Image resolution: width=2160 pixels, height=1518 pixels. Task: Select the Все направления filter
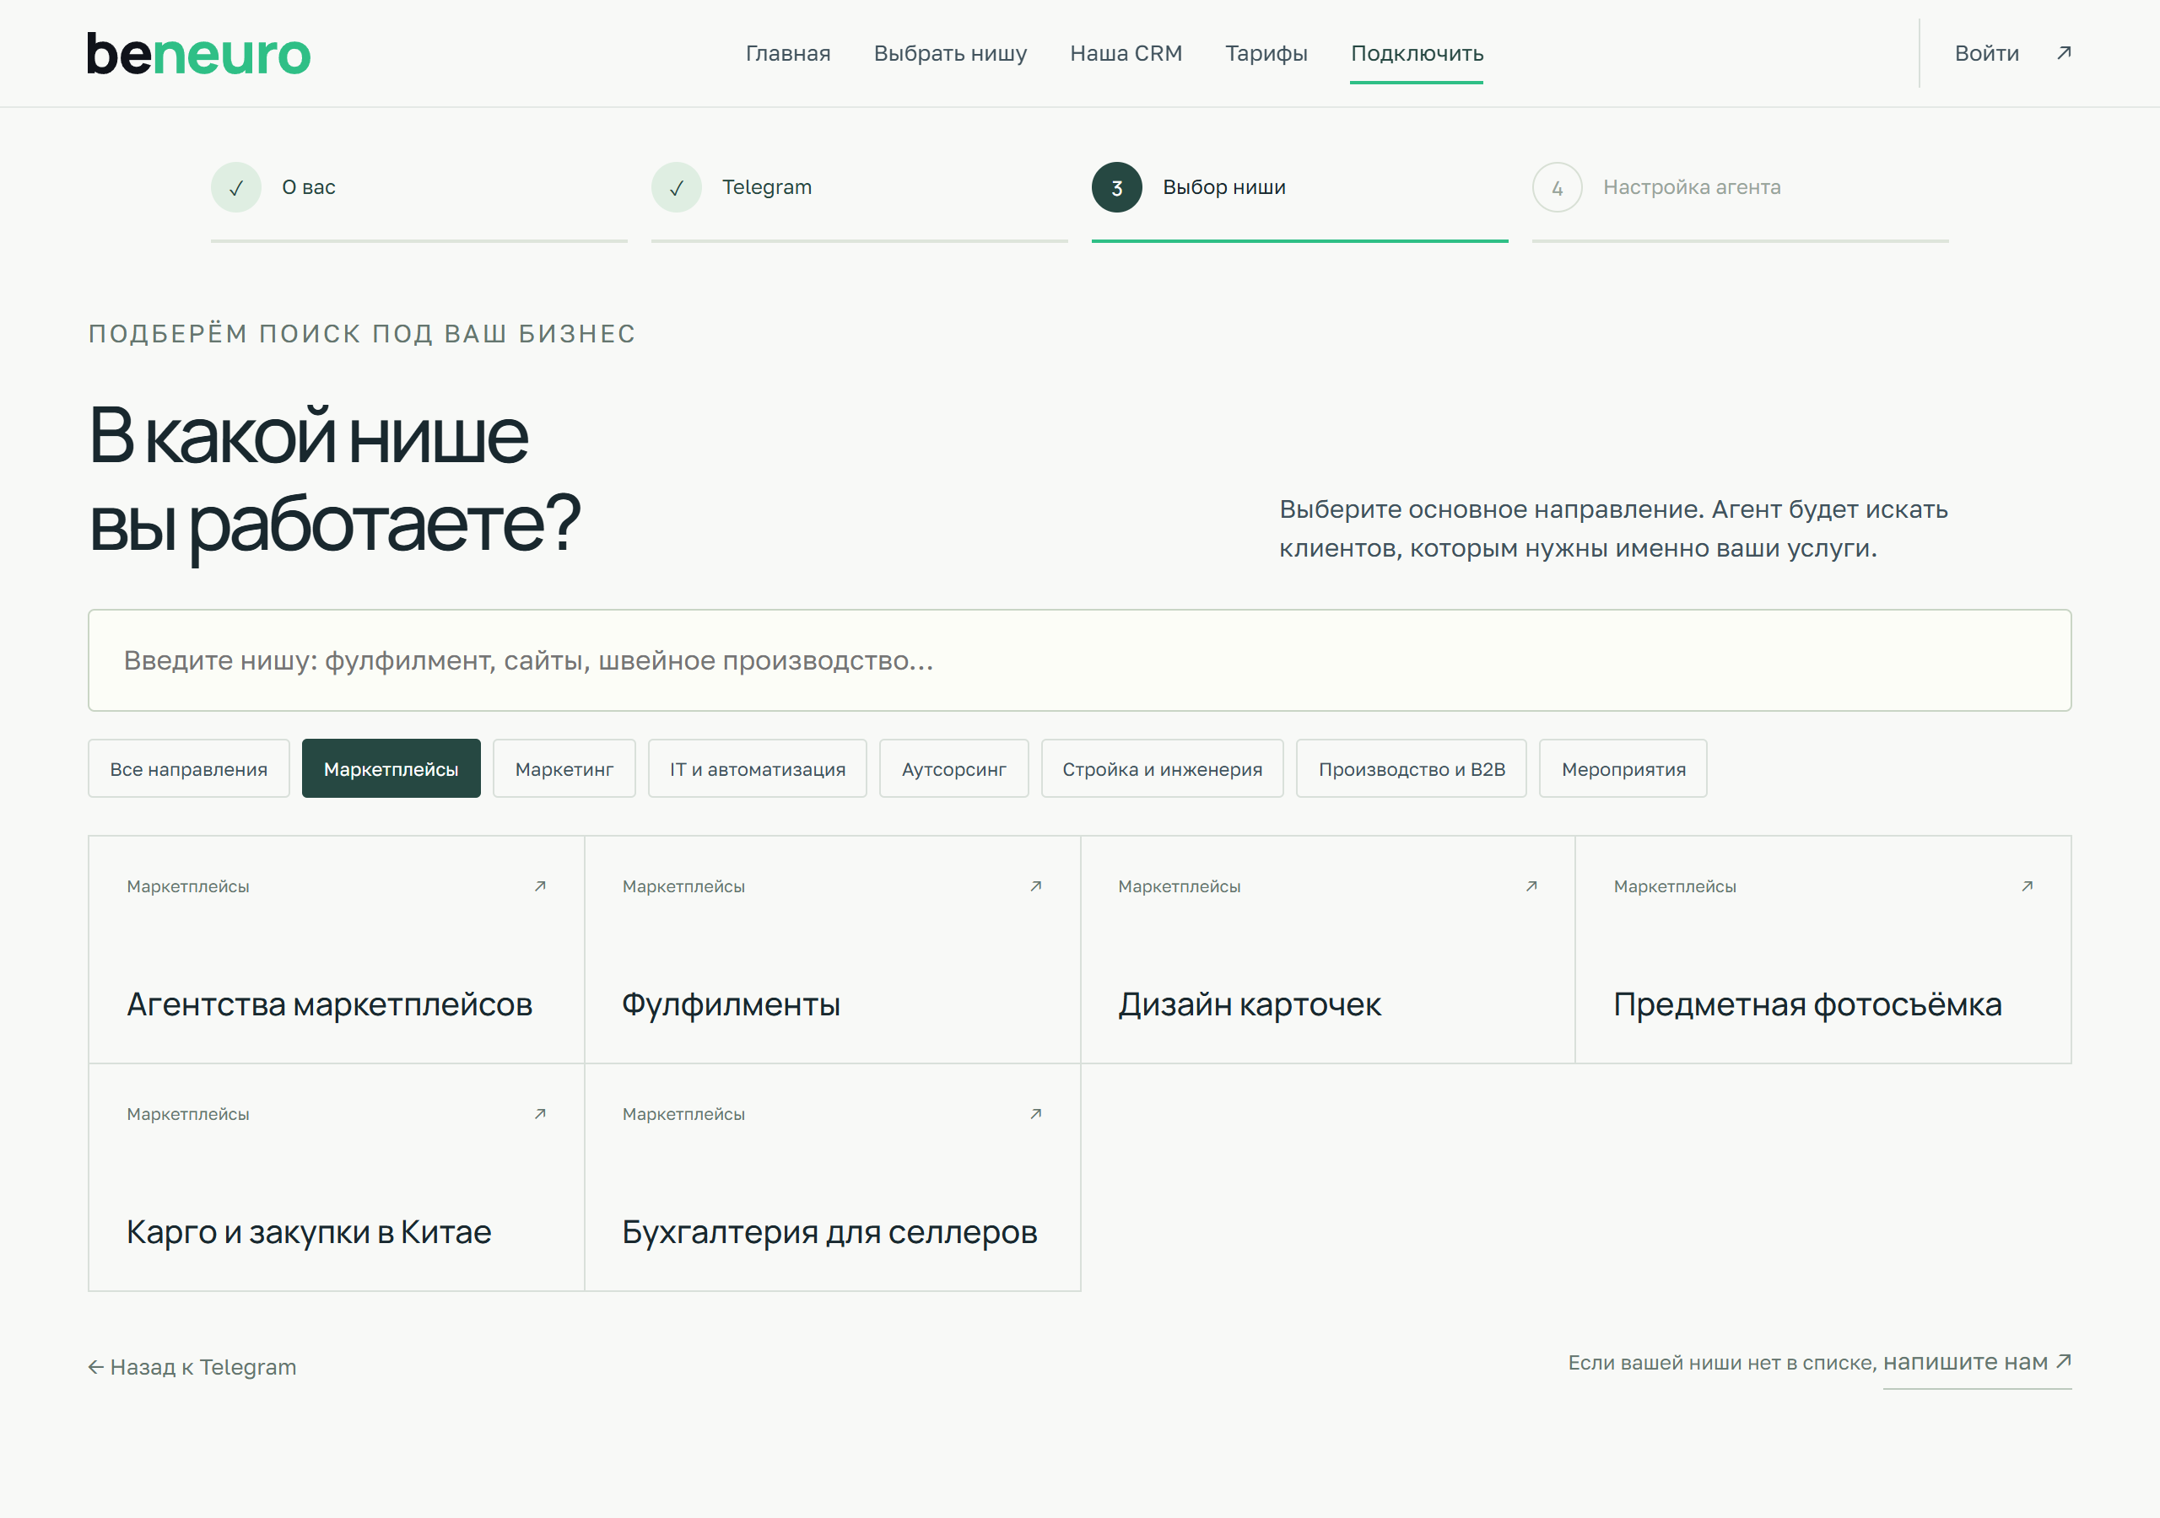click(x=189, y=768)
